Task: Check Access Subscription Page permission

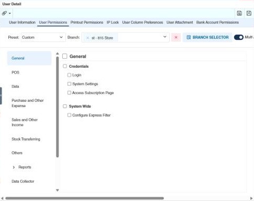Action: (x=69, y=93)
